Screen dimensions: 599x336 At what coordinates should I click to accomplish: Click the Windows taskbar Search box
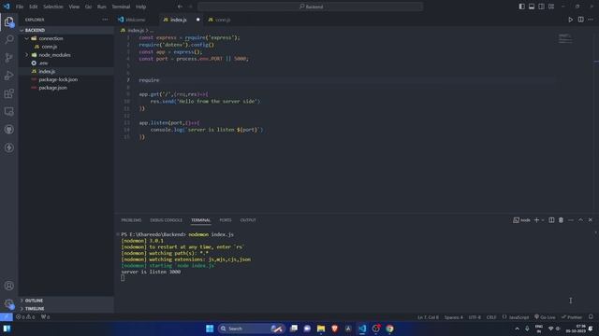point(251,329)
